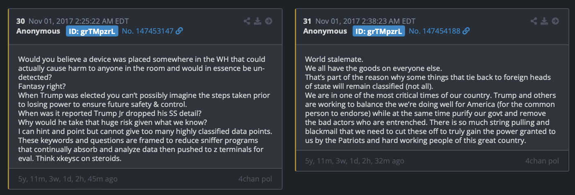
Task: Copy link icon beside No. 147454188
Action: [466, 31]
